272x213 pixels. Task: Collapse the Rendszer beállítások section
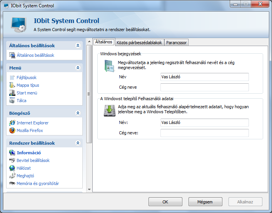pyautogui.click(x=78, y=143)
